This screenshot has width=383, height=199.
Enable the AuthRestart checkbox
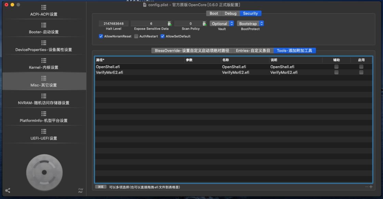pos(136,36)
